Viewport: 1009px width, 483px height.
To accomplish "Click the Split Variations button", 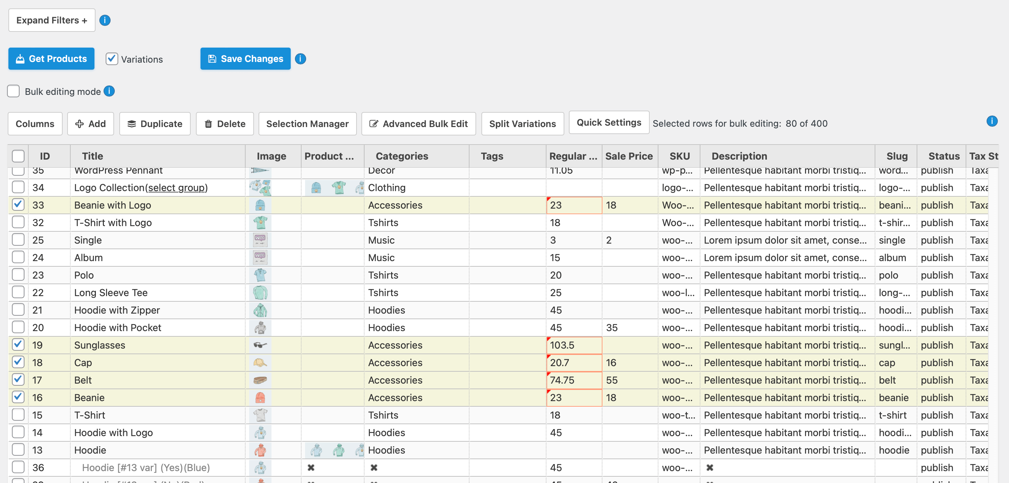I will (523, 124).
